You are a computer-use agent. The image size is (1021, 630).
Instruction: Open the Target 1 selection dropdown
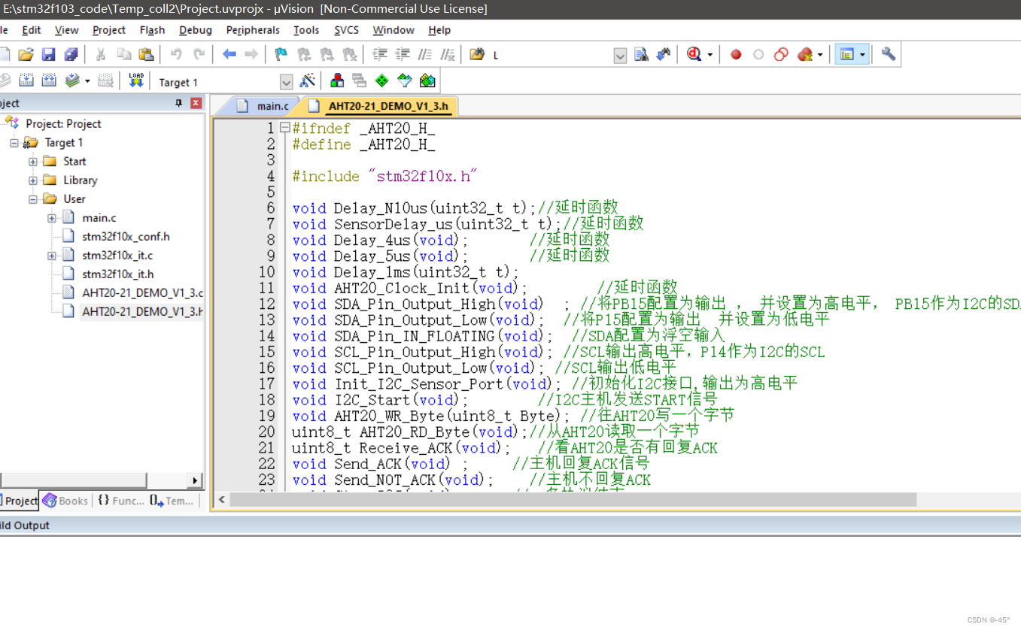tap(286, 81)
